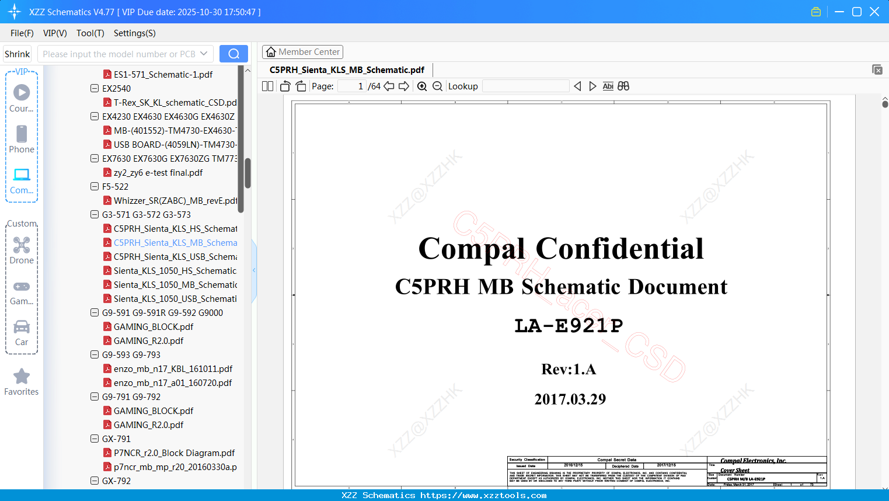Open the Car category
This screenshot has width=889, height=501.
[22, 333]
